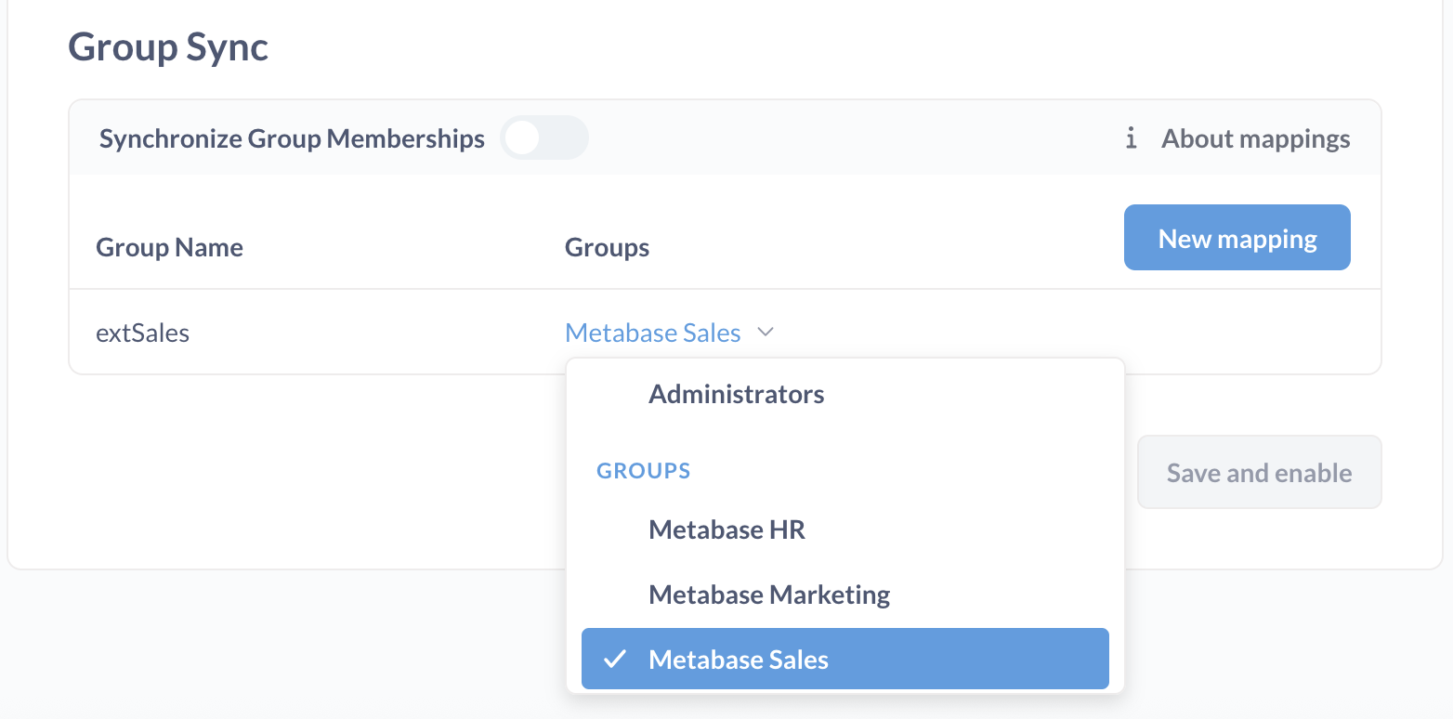Click the extSales row under Group Name

pyautogui.click(x=142, y=332)
